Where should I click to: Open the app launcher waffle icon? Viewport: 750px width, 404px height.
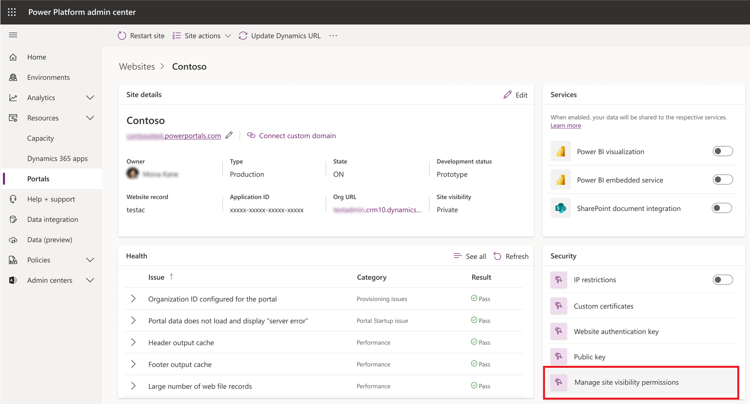pyautogui.click(x=12, y=12)
